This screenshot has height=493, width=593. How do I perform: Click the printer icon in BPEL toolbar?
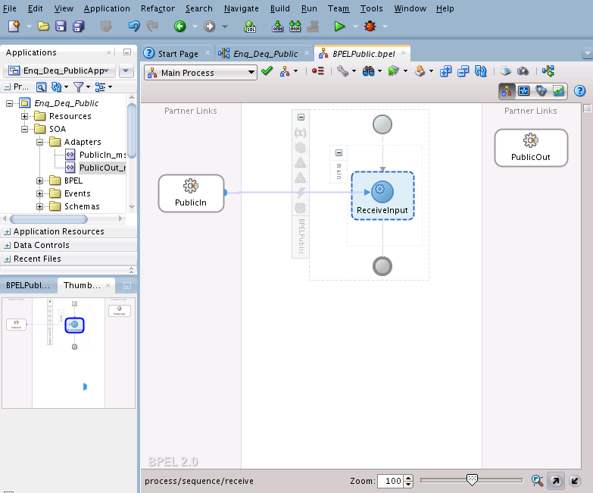pyautogui.click(x=506, y=71)
